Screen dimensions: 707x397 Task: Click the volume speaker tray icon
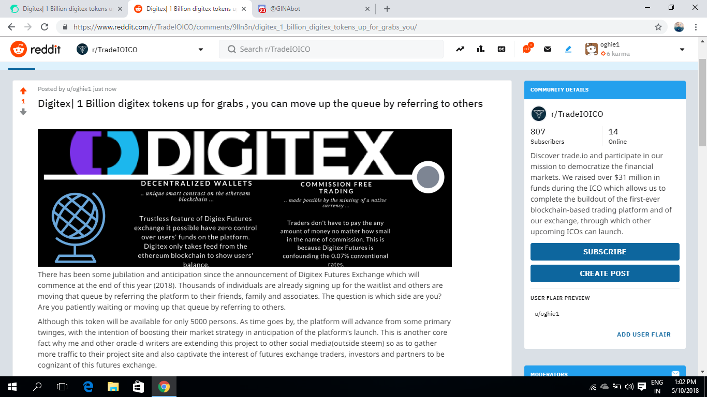[629, 386]
